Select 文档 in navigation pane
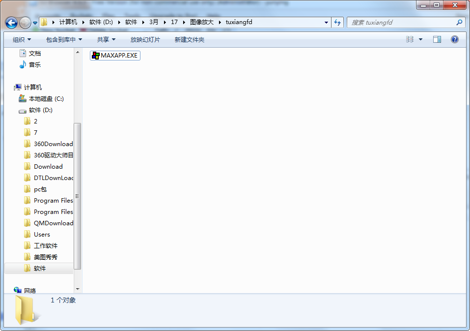 coord(30,54)
